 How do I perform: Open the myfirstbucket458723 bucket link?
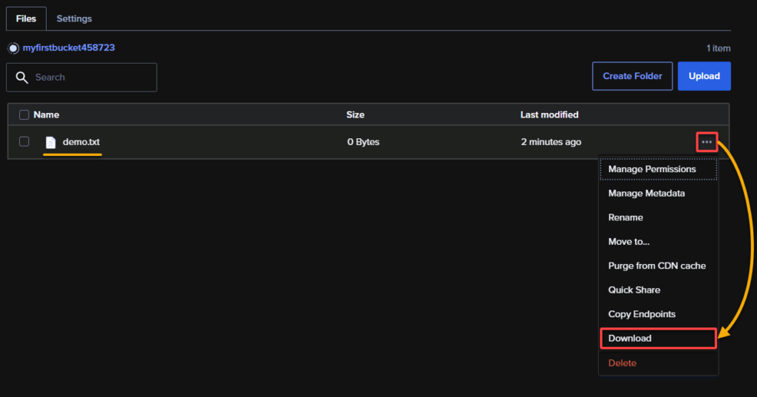click(69, 48)
